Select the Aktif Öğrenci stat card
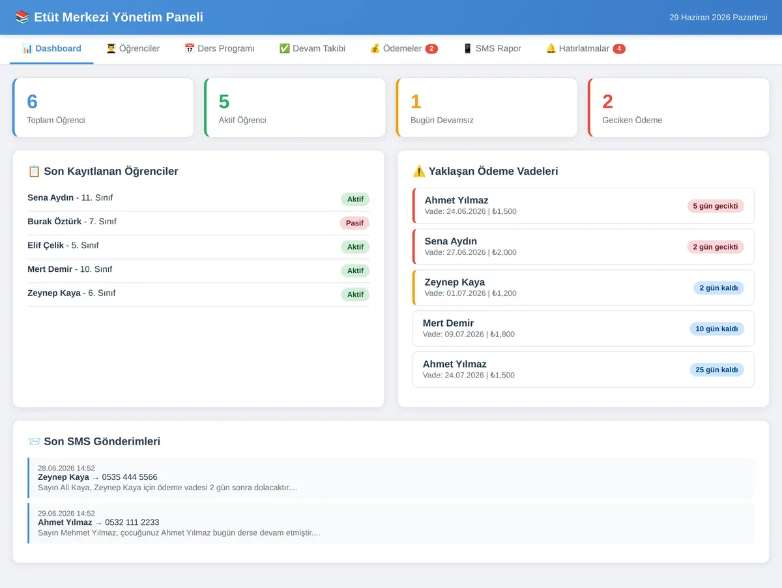Screen dimensions: 782x588 coord(295,108)
